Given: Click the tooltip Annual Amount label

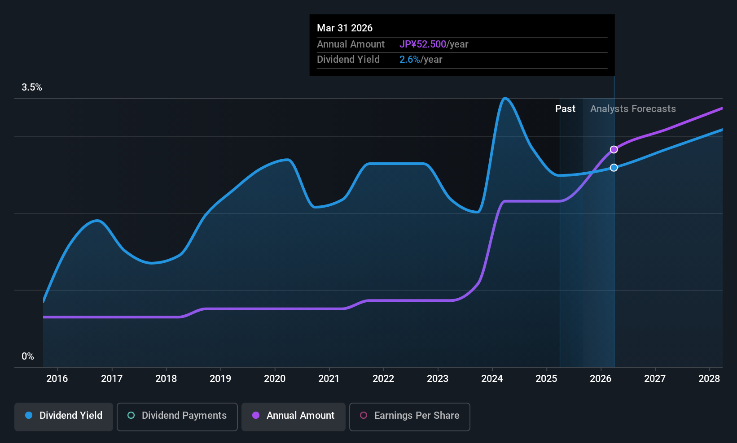Looking at the screenshot, I should [351, 44].
